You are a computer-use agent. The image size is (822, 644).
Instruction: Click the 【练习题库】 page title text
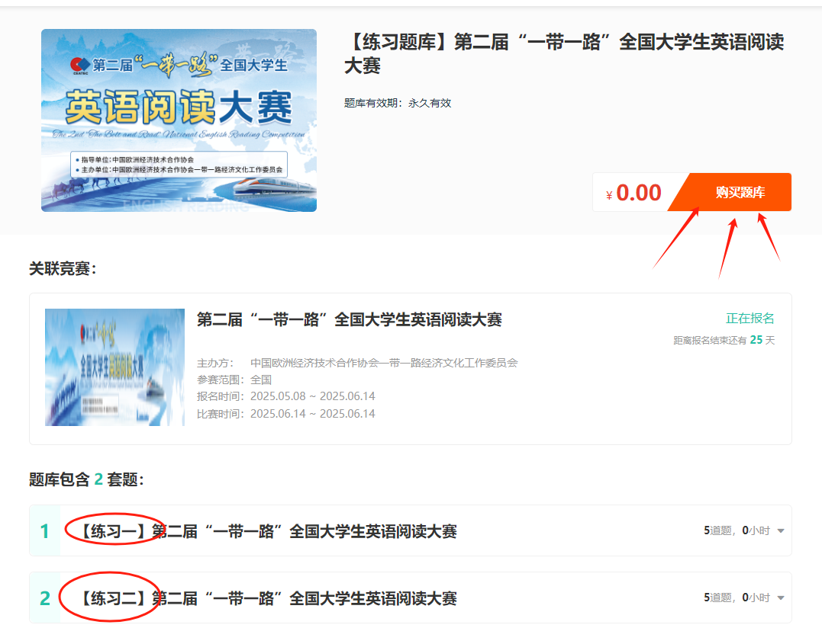click(x=564, y=53)
